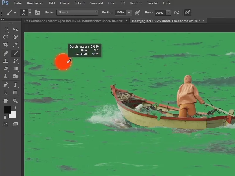Enable airbrush build-up mode
The height and width of the screenshot is (176, 235).
pos(177,13)
